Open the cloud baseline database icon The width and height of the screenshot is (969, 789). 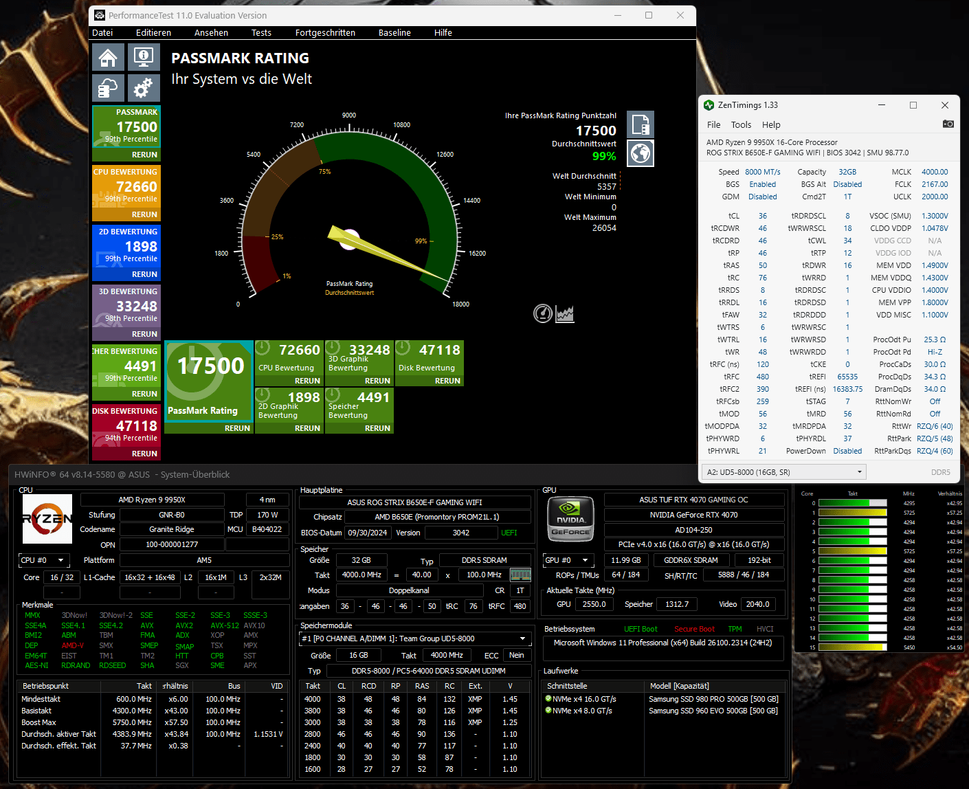(x=108, y=88)
